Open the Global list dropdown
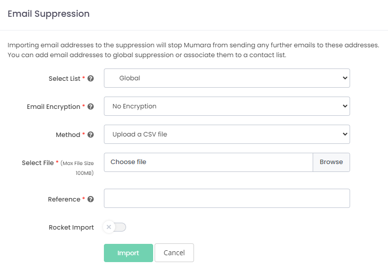388x269 pixels. [226, 78]
